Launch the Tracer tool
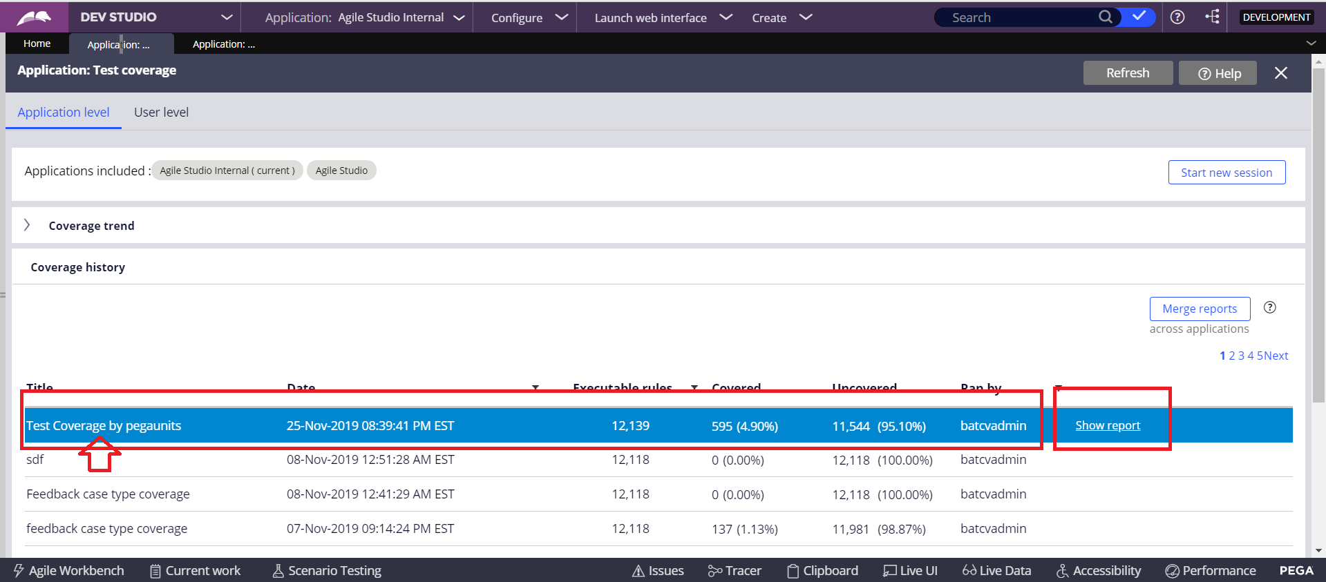 click(735, 570)
